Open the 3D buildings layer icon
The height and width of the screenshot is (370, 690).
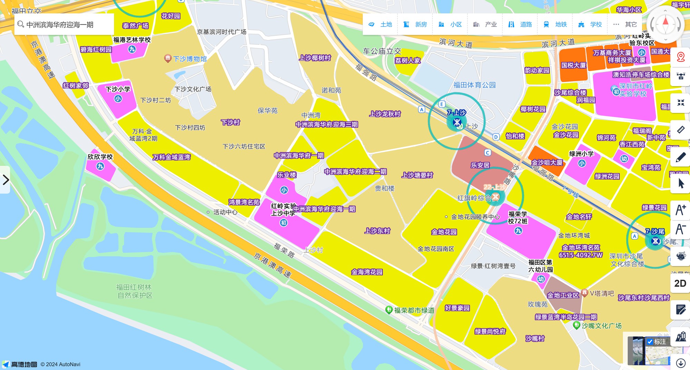[680, 336]
